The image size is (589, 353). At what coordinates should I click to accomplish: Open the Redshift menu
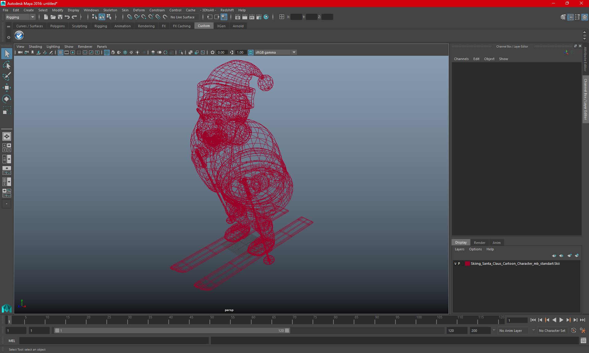pos(227,10)
